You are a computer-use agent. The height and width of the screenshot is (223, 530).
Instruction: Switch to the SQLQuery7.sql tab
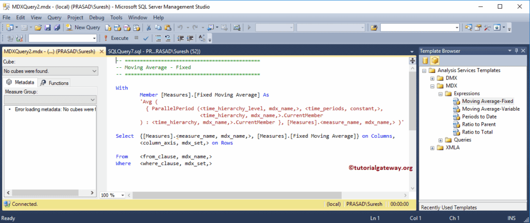point(154,51)
